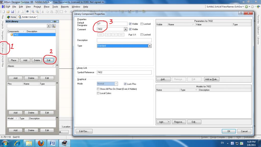Viewport: 261px width, 147px height.
Task: Collapse the Aliases section chevron
Action: [x=57, y=65]
